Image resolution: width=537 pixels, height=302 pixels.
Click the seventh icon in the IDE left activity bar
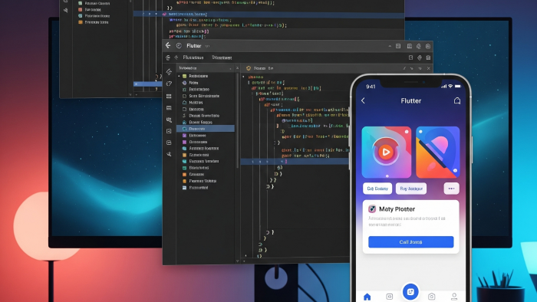pos(169,143)
